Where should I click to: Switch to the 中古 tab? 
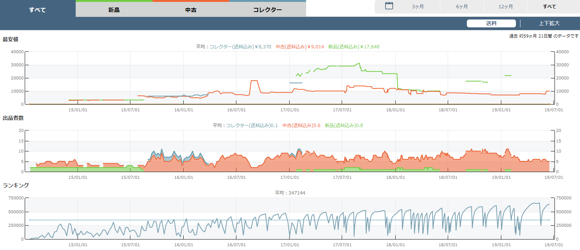(x=191, y=10)
